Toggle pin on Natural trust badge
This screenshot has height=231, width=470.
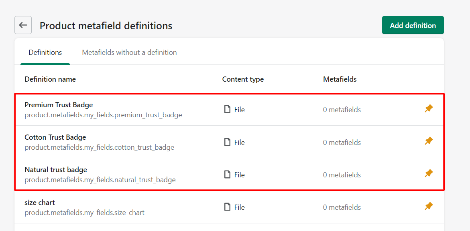pos(429,173)
